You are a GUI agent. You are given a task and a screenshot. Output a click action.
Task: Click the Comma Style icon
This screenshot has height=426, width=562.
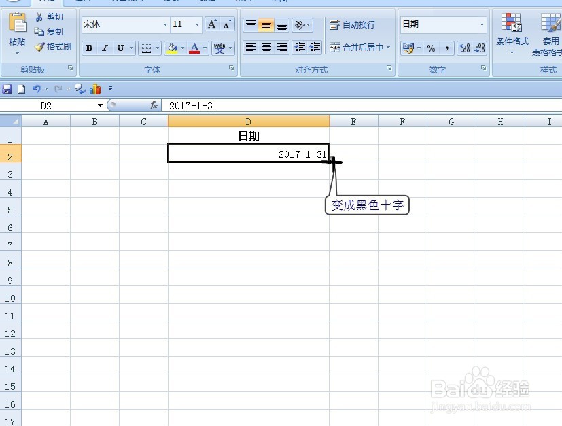(447, 48)
